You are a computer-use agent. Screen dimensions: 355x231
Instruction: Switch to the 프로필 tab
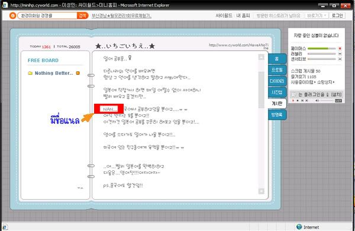point(277,70)
